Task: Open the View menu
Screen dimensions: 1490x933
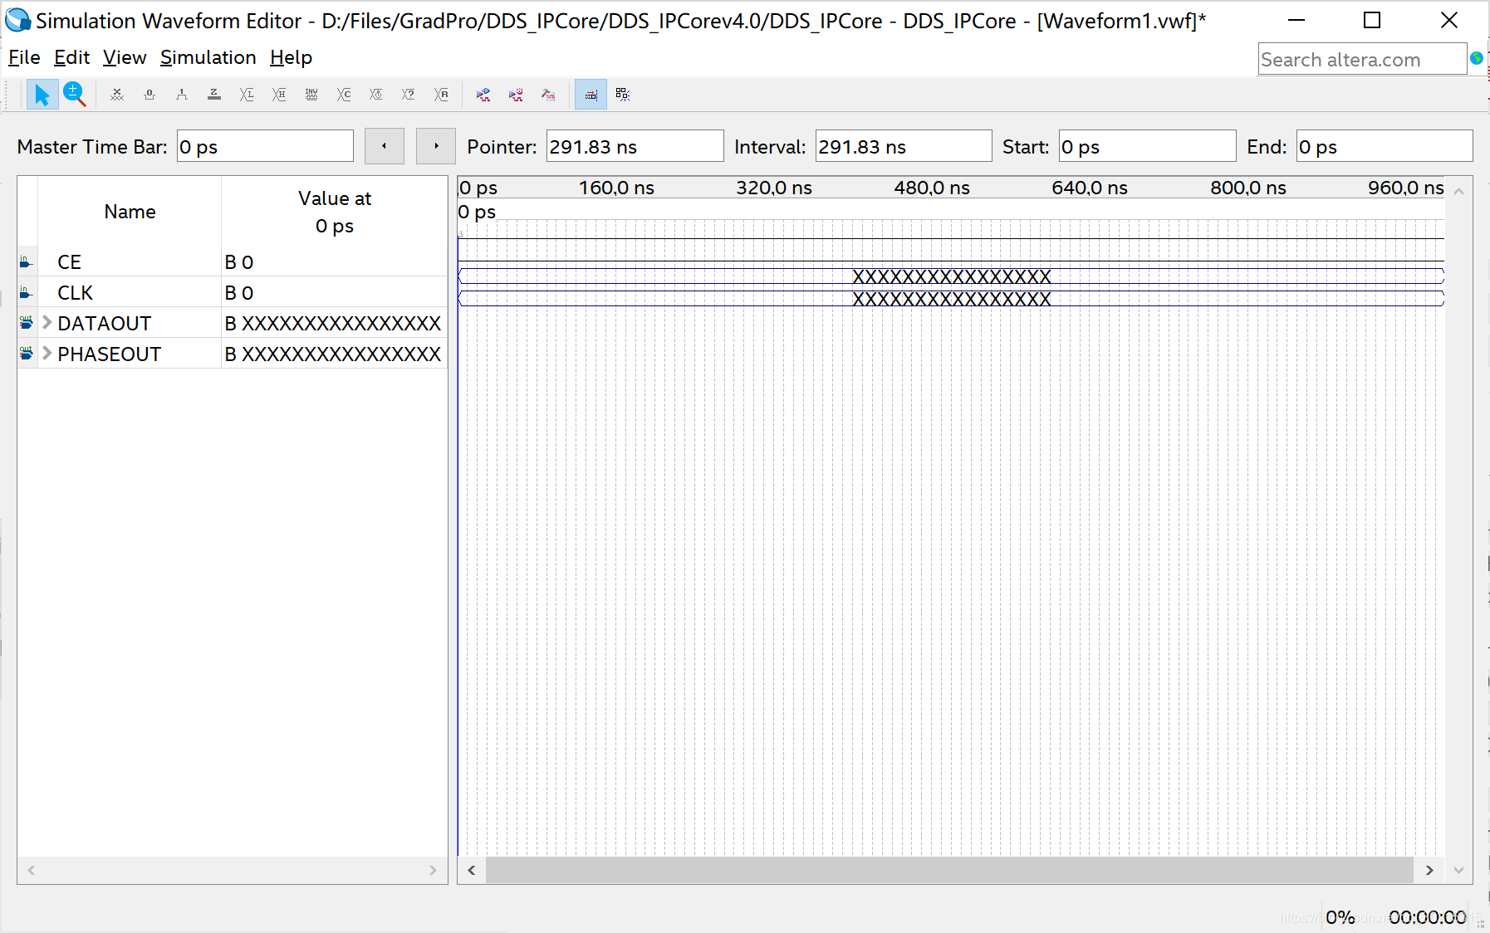Action: 125,57
